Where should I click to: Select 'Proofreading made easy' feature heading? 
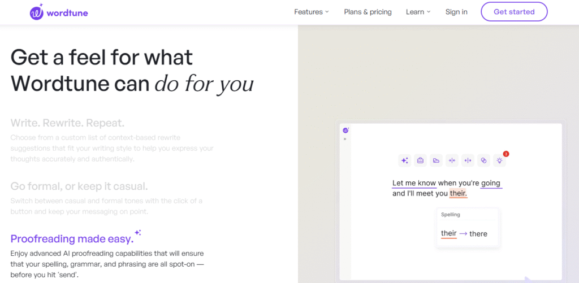[72, 238]
